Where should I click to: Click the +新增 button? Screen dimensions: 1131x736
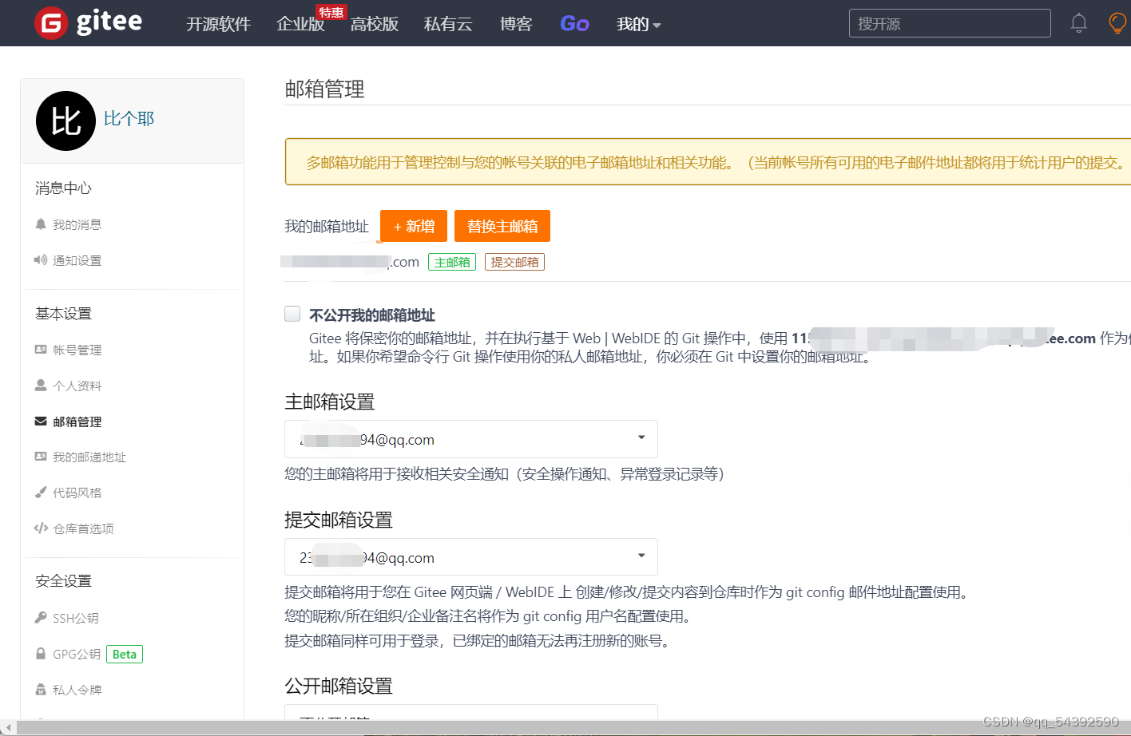413,226
